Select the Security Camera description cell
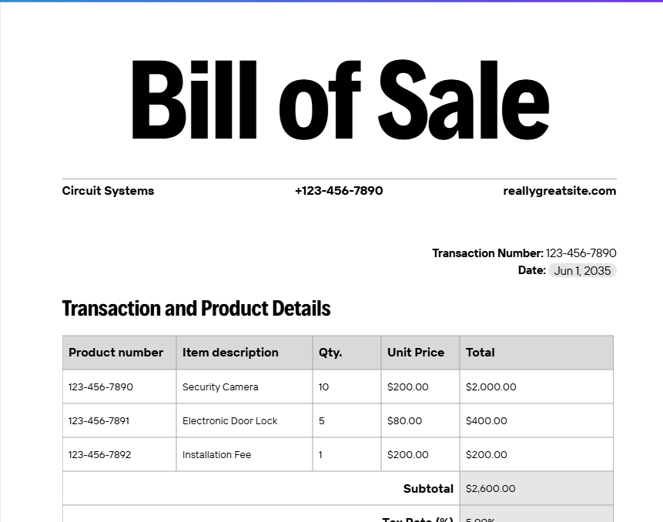 pyautogui.click(x=244, y=386)
